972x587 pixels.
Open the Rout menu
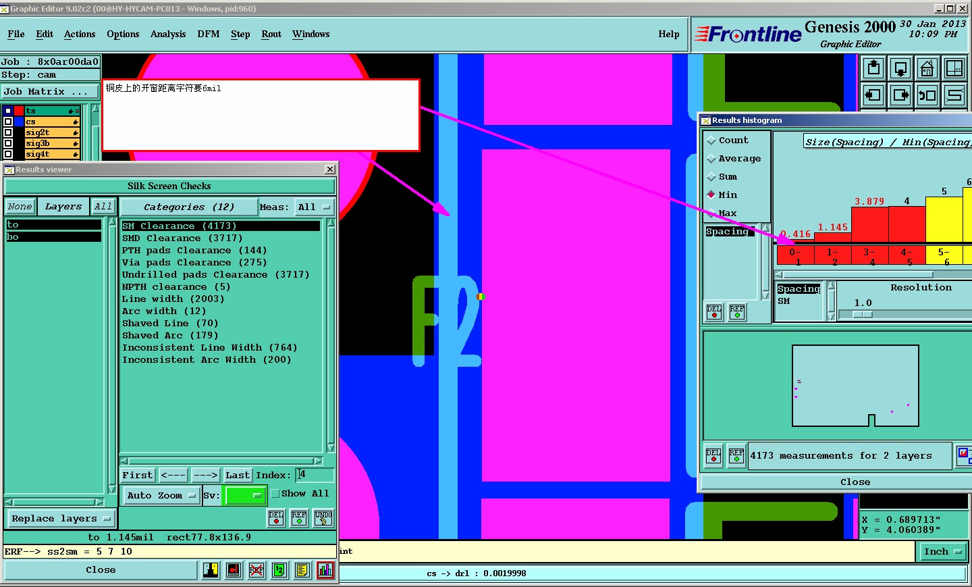(271, 34)
